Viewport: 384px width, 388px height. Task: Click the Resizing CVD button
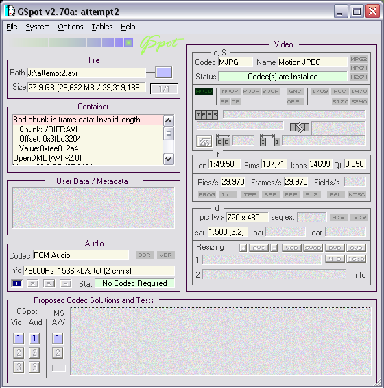356,248
